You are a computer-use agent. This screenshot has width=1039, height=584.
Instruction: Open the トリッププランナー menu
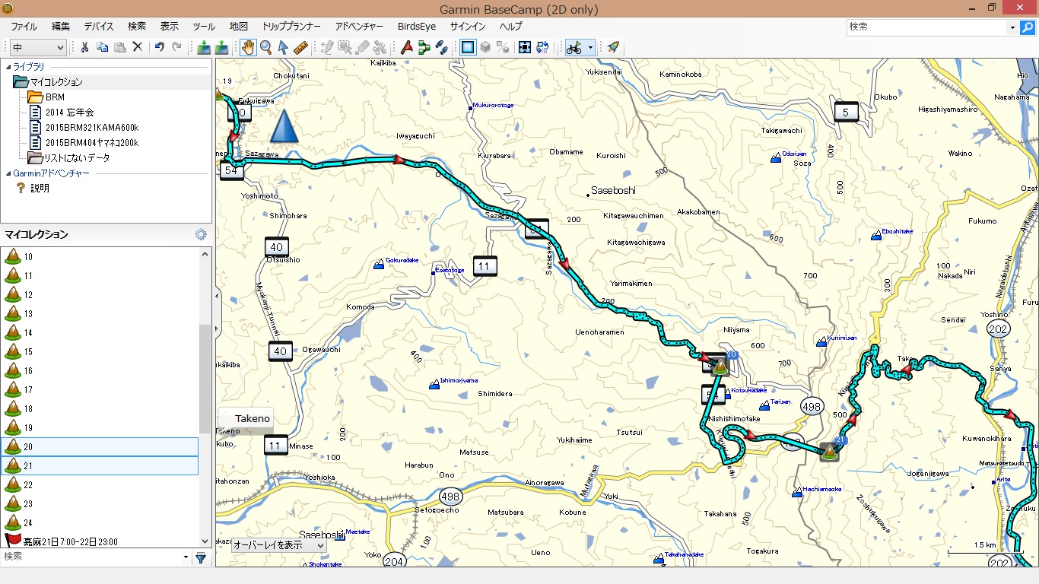[291, 27]
